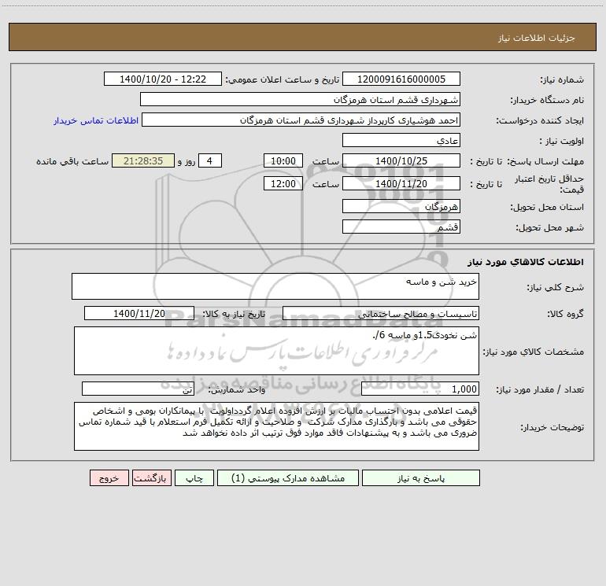Image resolution: width=606 pixels, height=586 pixels.
Task: Click the validity time field 12:00
Action: (283, 183)
